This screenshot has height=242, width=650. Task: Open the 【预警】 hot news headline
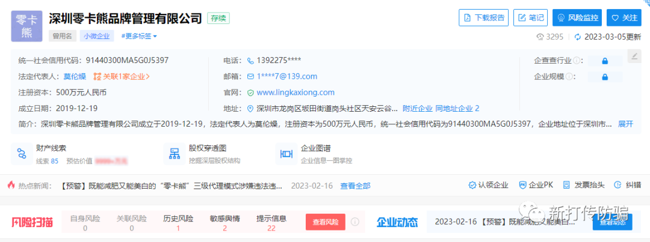[172, 186]
